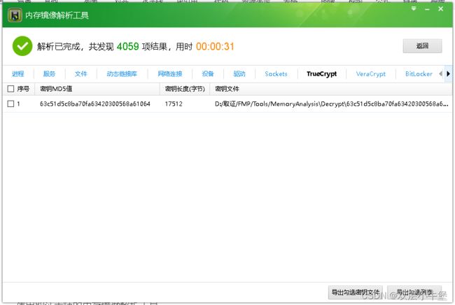Close the memory image analysis tool window
This screenshot has height=305, width=455.
(440, 9)
